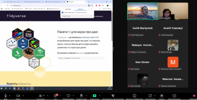The image size is (197, 100).
Task: Click the translate icon in address bar
Action: (89, 5)
